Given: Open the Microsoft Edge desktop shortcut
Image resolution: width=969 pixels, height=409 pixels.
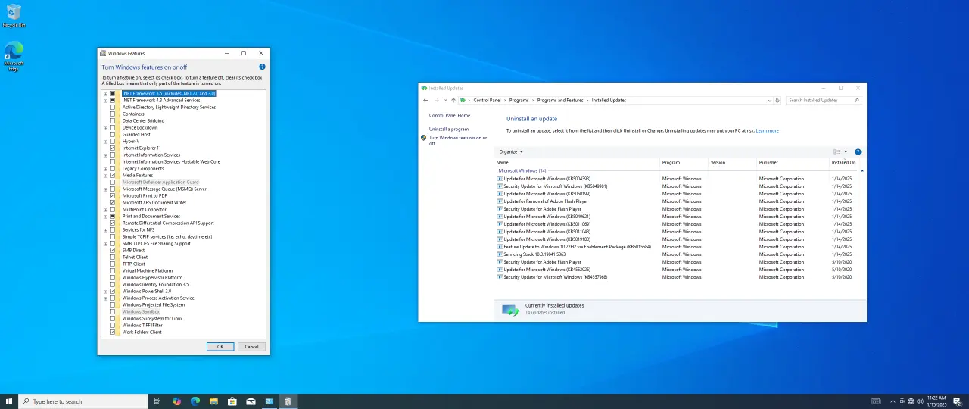Looking at the screenshot, I should point(14,57).
